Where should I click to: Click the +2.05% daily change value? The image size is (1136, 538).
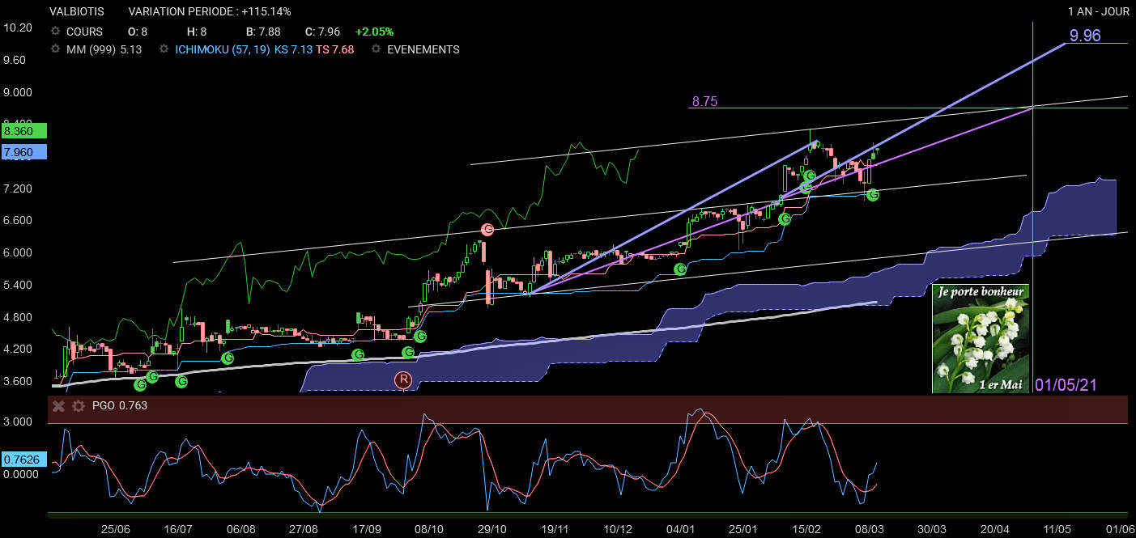374,32
